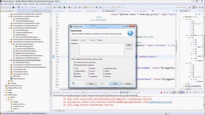Click Collapse All icon in Project Explorer
The height and width of the screenshot is (115, 205).
(x=33, y=11)
